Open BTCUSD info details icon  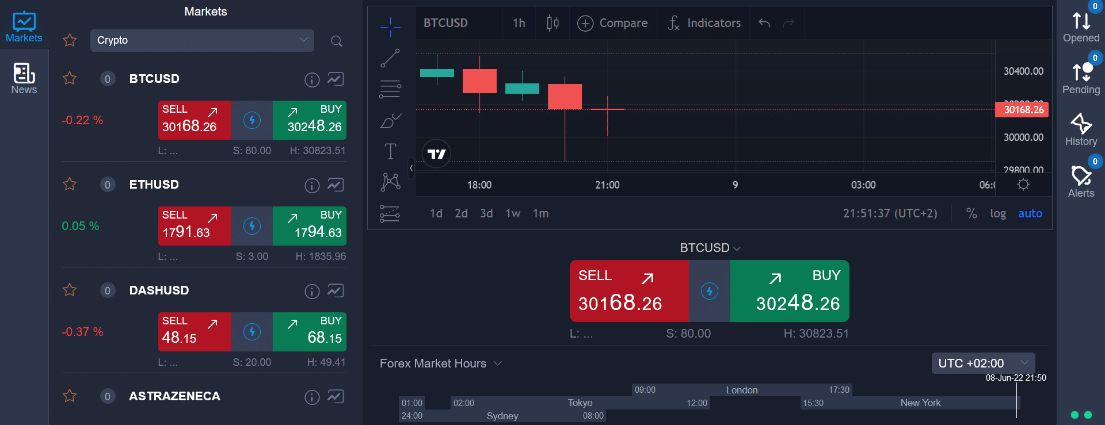coord(312,79)
